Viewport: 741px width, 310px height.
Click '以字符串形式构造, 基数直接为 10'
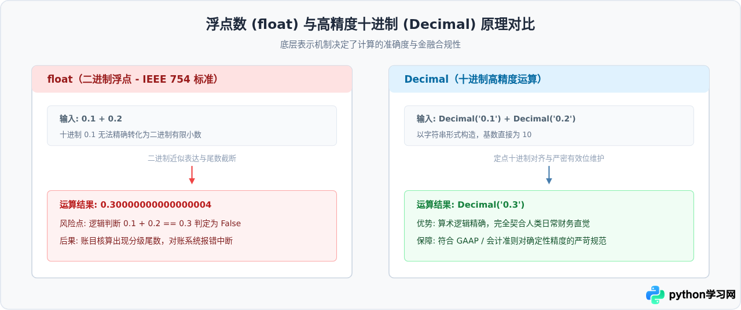(474, 134)
